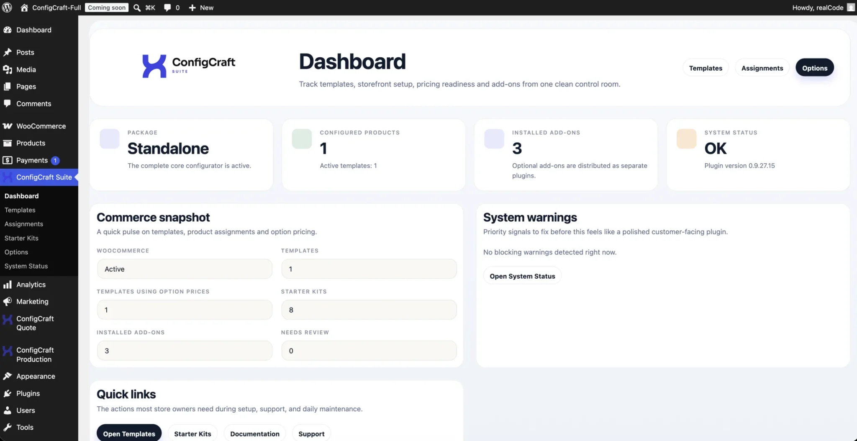
Task: Open the Appearance paintbrush icon
Action: pos(8,376)
